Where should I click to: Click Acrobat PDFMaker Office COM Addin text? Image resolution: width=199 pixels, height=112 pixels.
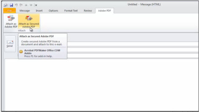pyautogui.click(x=42, y=52)
